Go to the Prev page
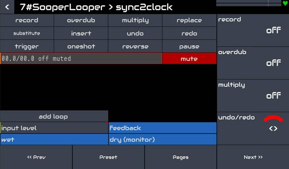Viewport: 289px width, 169px height. pos(36,157)
